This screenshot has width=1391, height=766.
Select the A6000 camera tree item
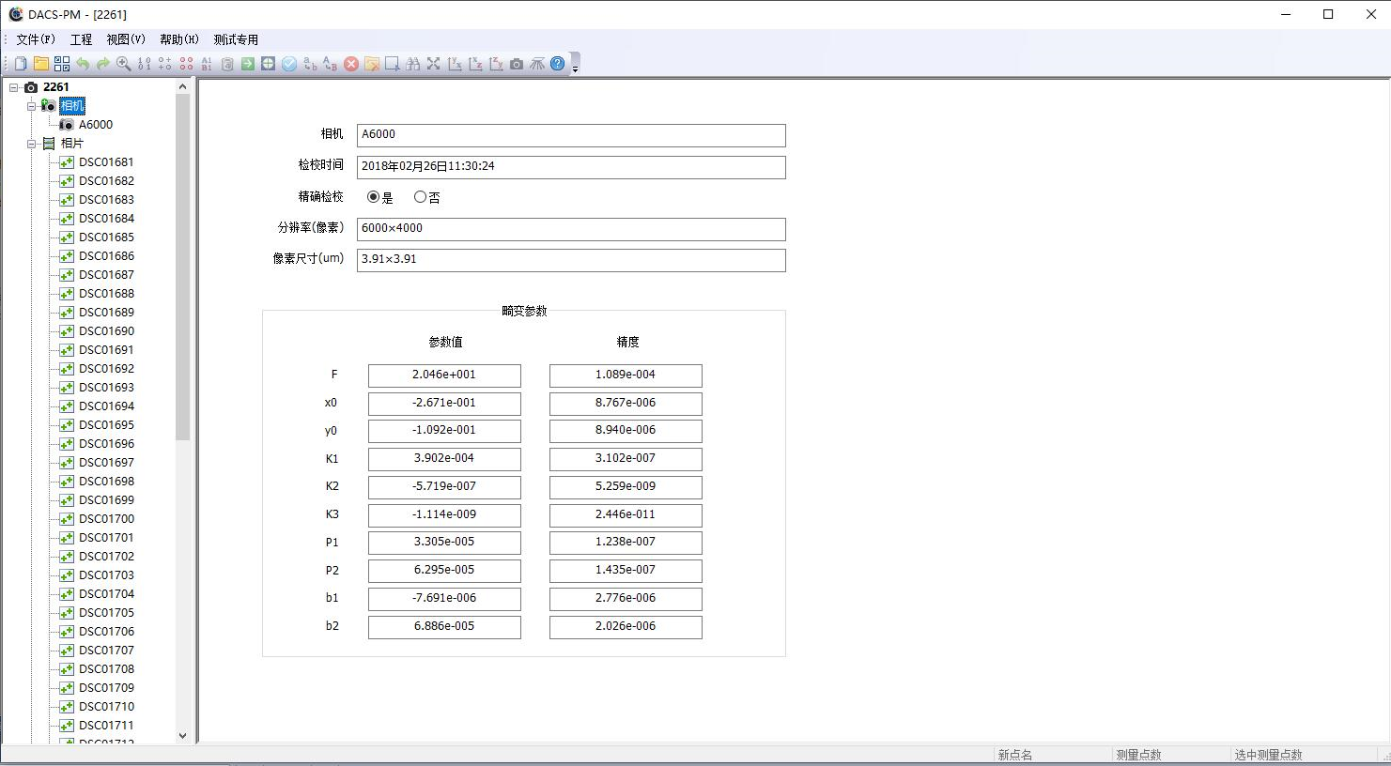point(95,125)
